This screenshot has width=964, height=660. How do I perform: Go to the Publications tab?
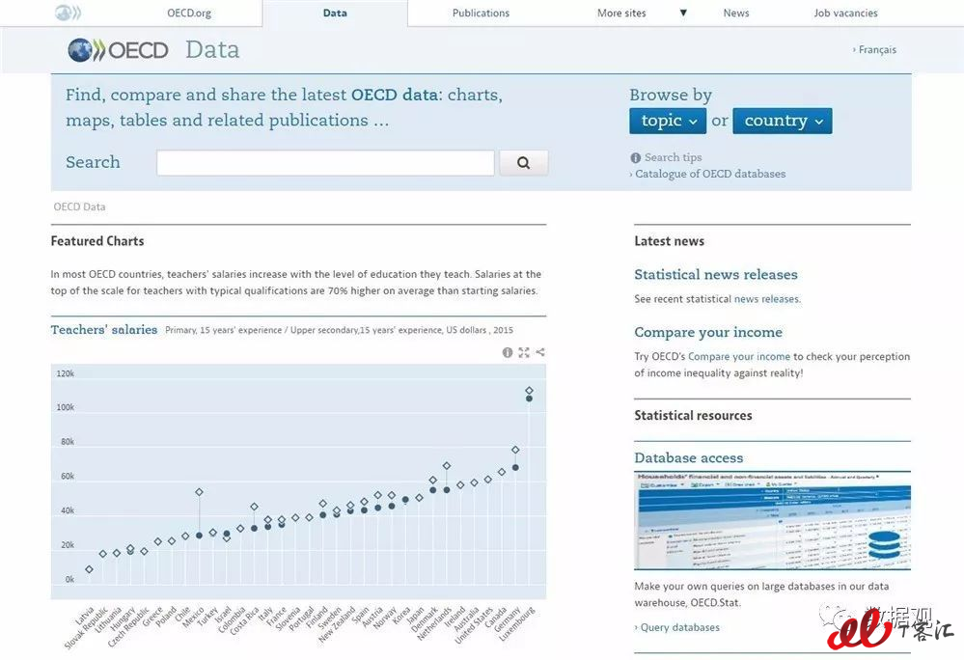point(481,13)
